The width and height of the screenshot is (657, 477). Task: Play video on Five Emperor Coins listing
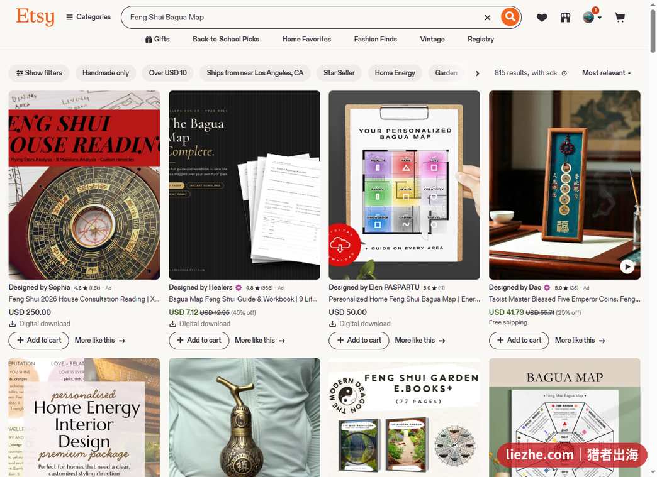point(627,266)
